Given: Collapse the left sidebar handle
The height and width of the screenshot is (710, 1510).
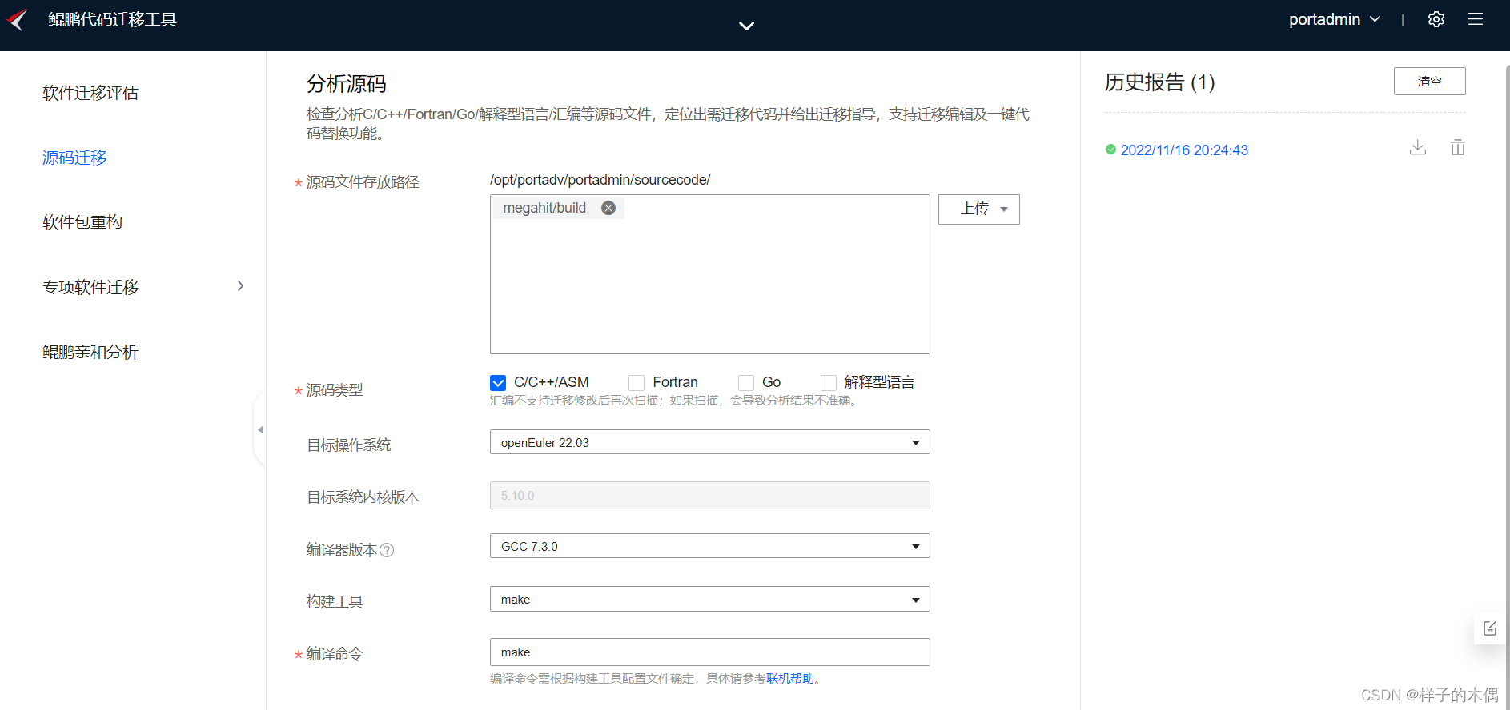Looking at the screenshot, I should click(x=259, y=430).
